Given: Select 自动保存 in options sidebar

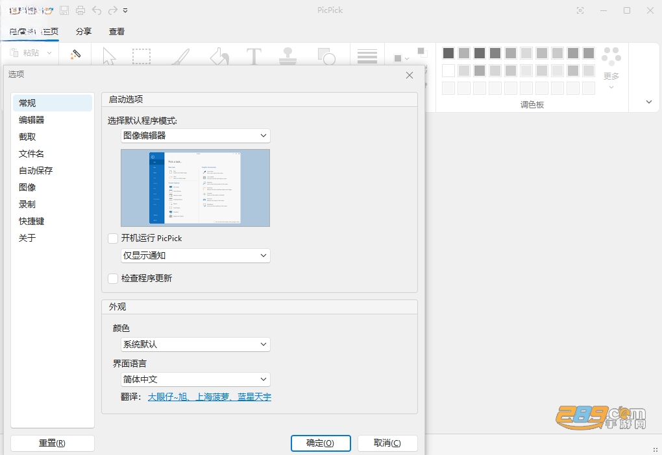Looking at the screenshot, I should pyautogui.click(x=53, y=170).
